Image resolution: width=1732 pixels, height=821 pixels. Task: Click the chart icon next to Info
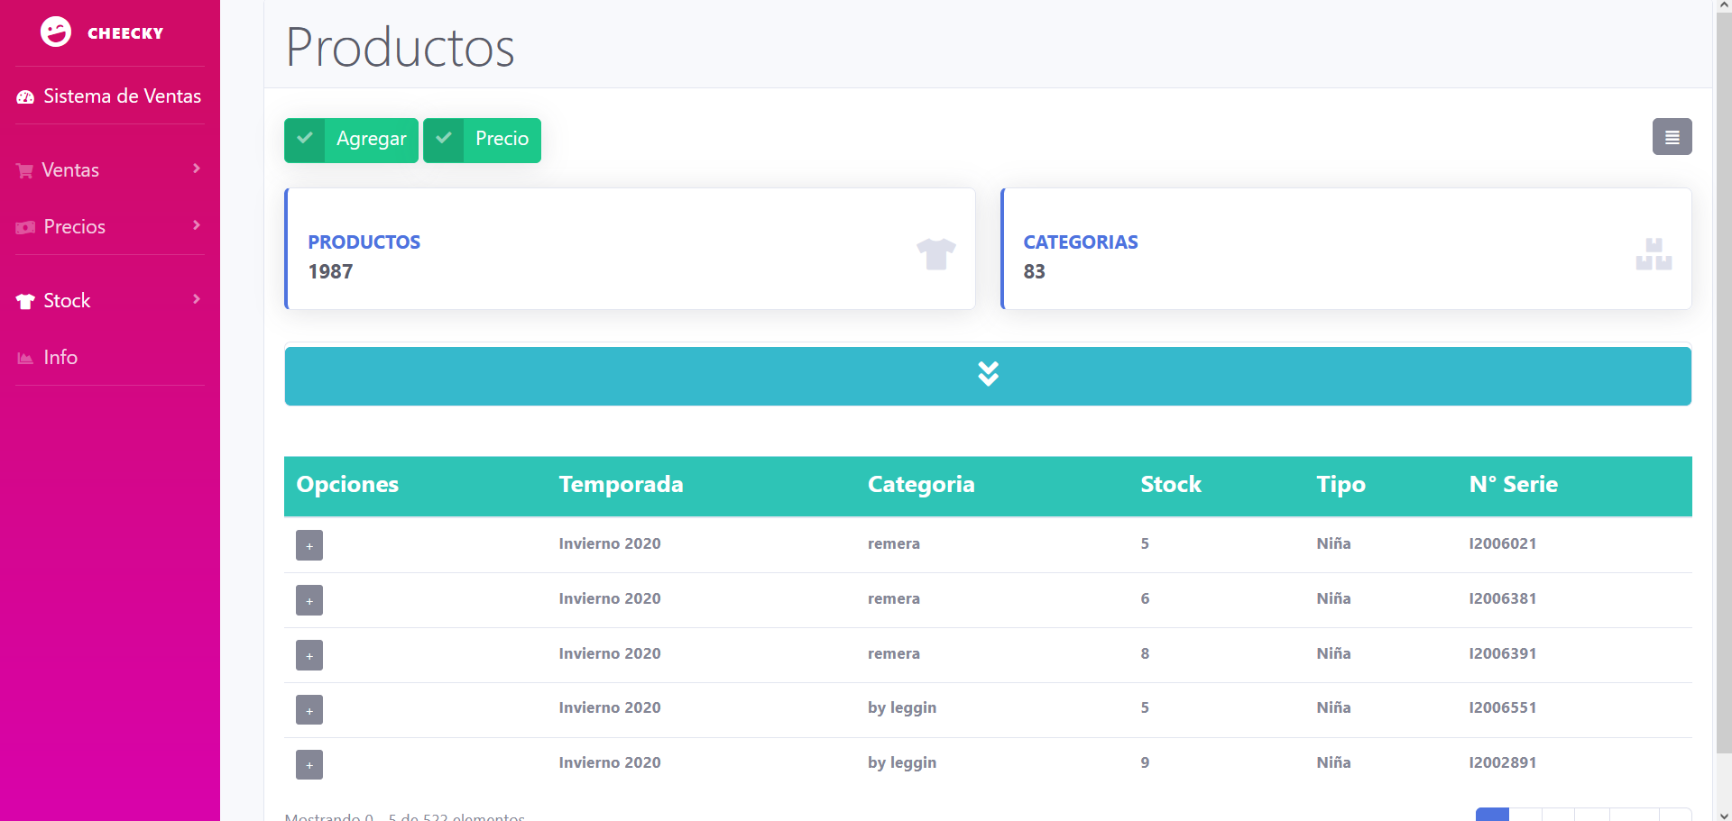point(24,357)
